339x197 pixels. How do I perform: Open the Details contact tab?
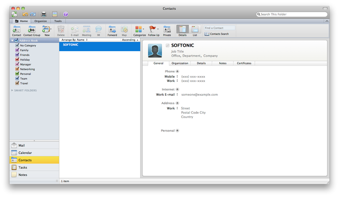tap(201, 64)
